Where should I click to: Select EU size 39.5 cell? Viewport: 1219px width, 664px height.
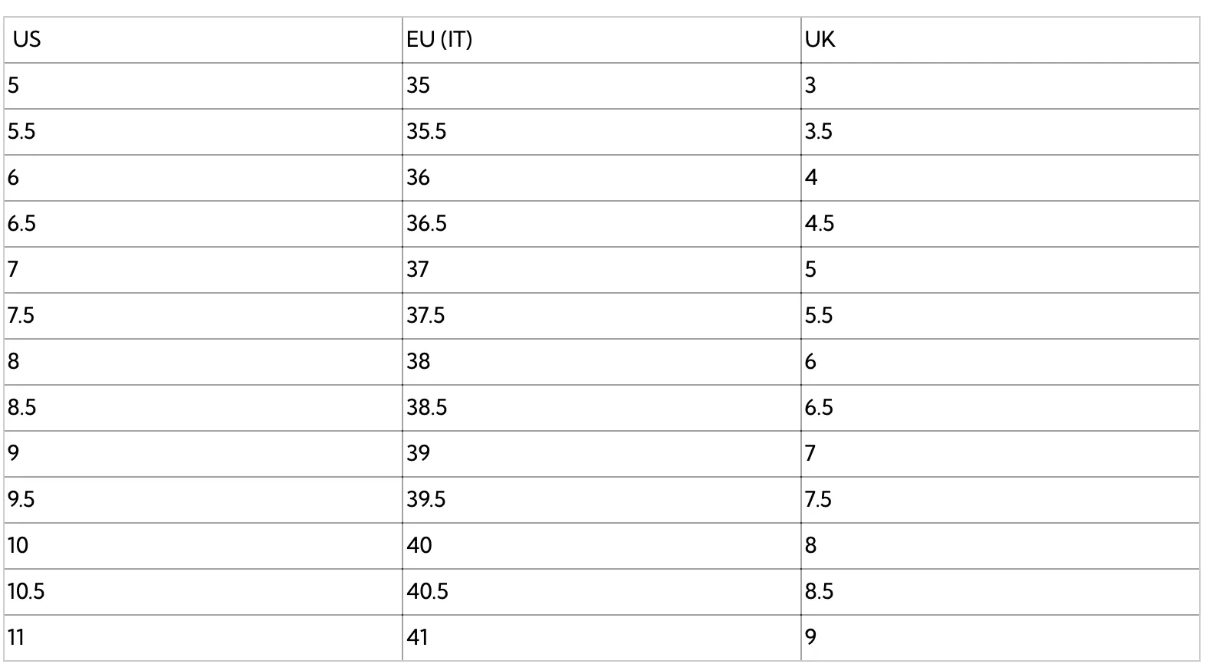tap(602, 500)
